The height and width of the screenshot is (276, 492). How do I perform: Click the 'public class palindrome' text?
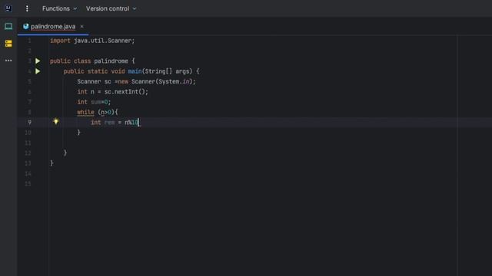click(89, 61)
